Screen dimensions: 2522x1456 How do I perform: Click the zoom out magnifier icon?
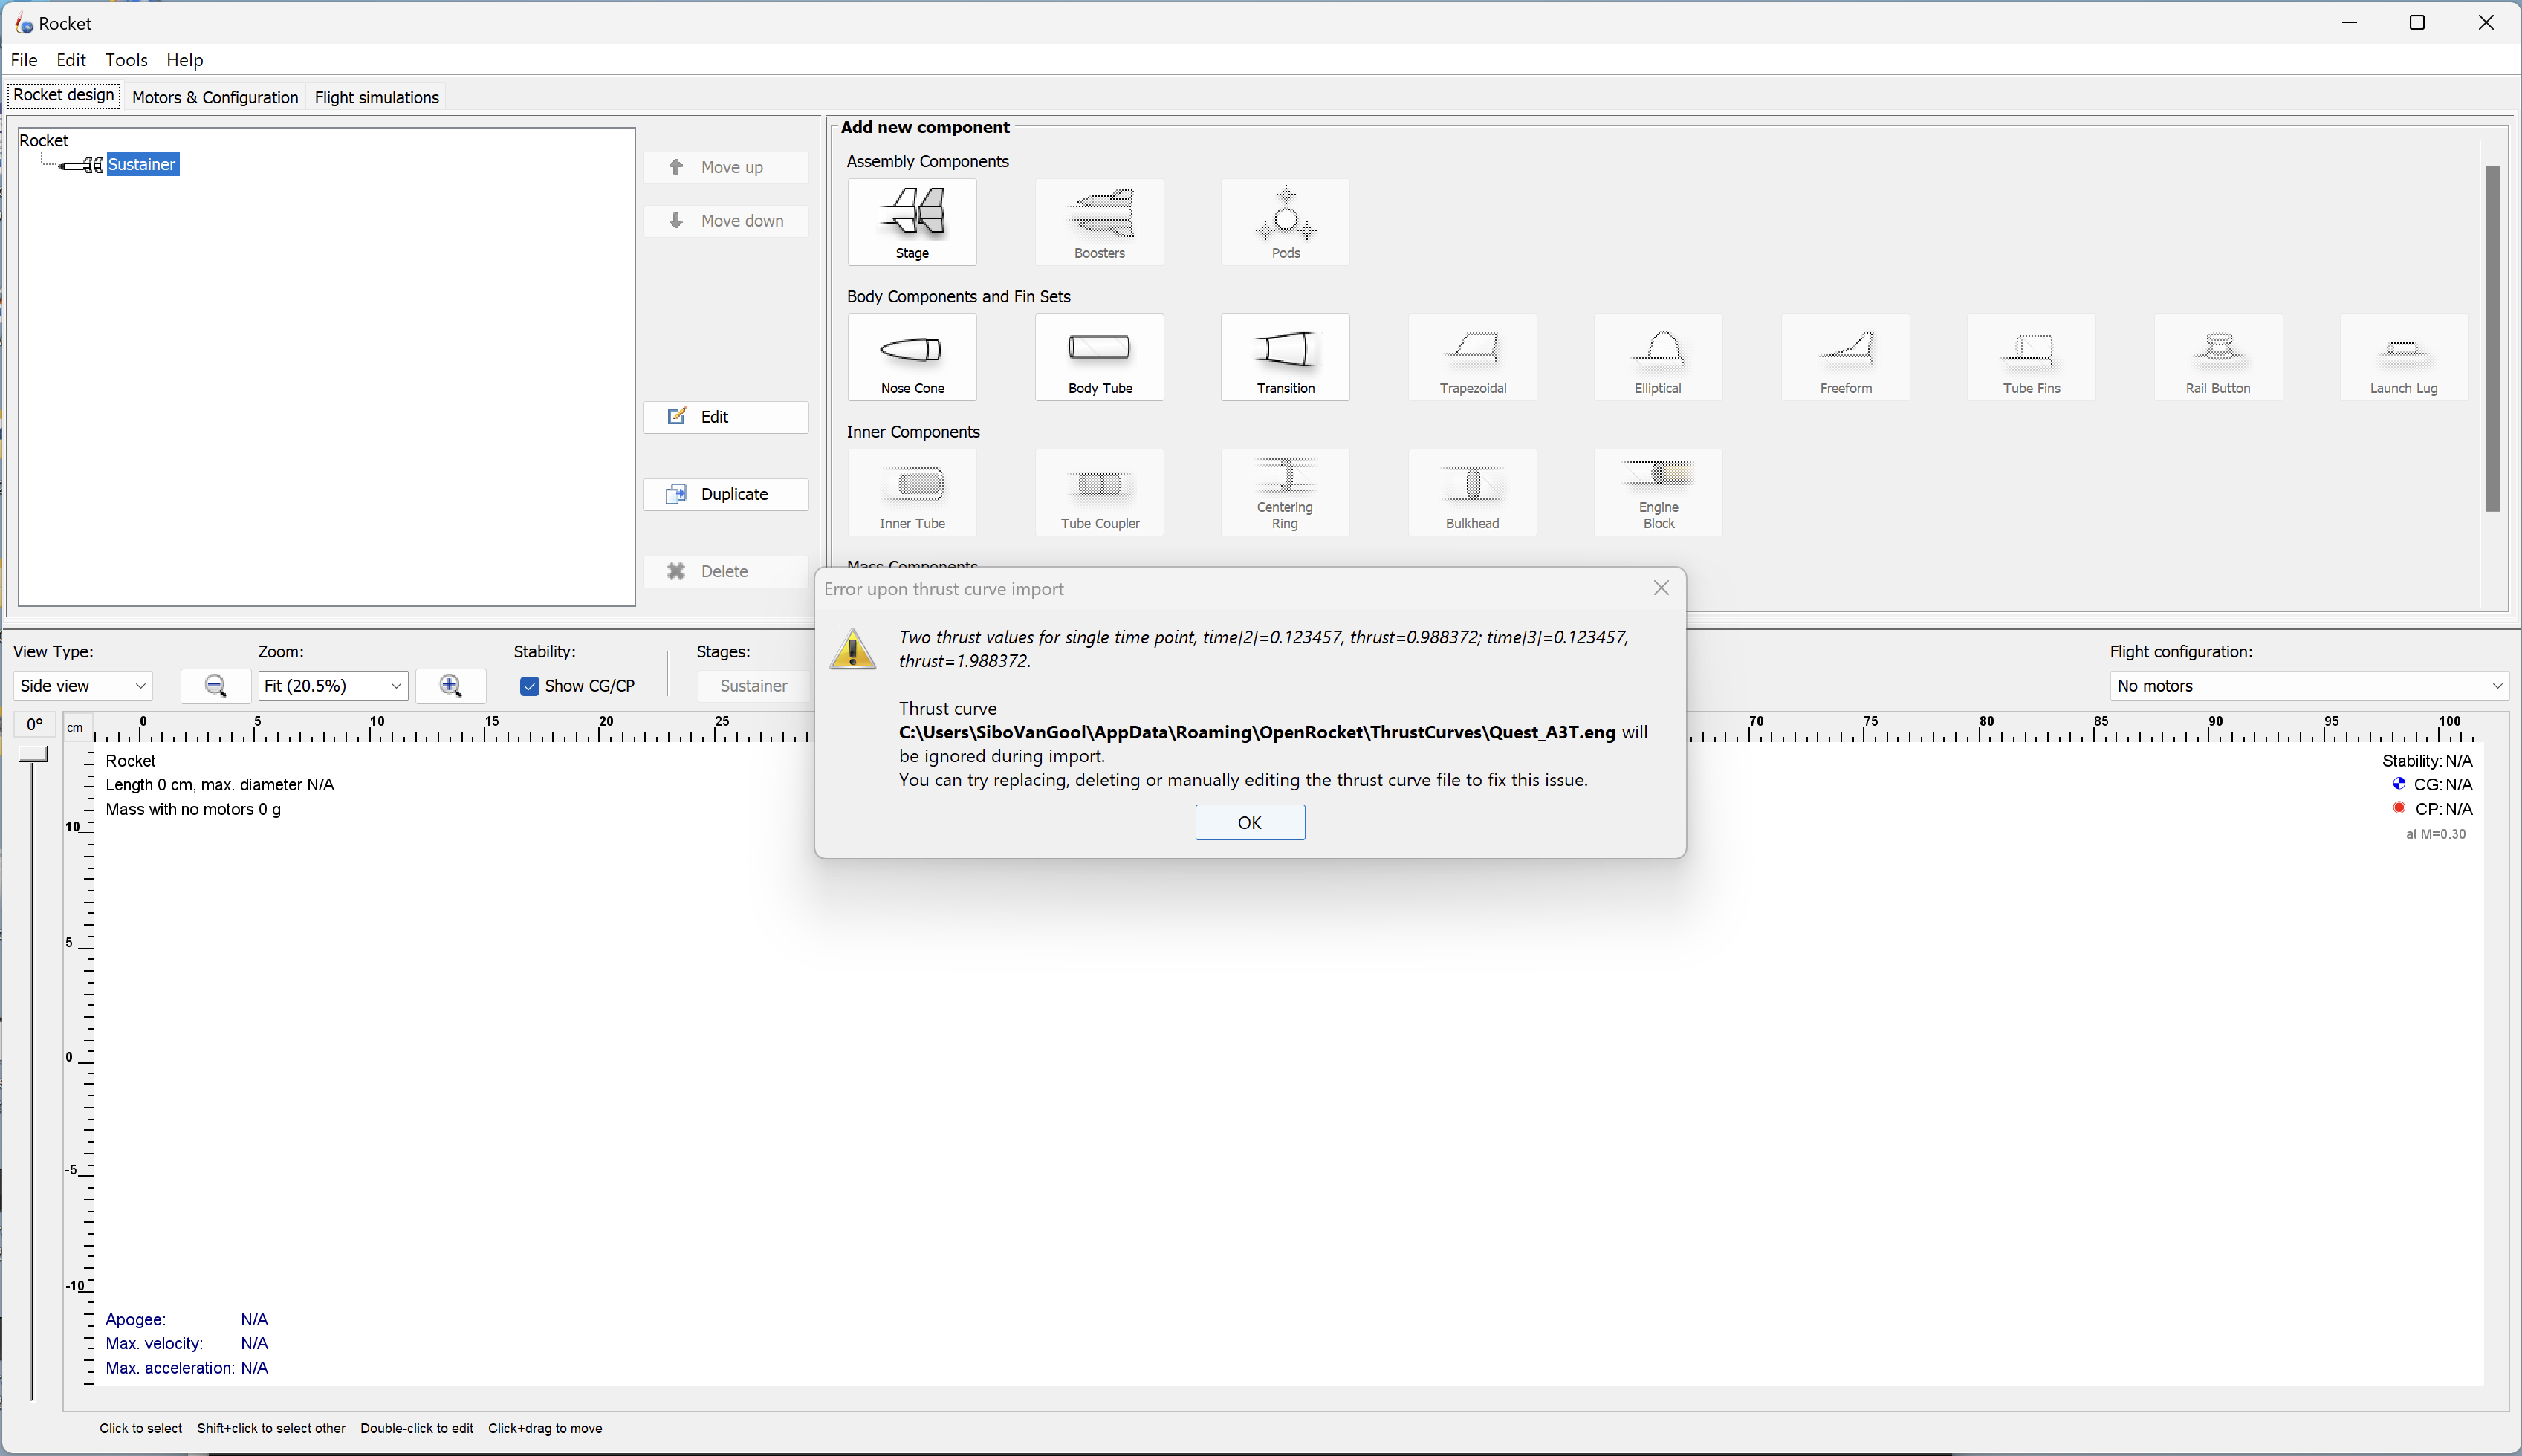215,686
